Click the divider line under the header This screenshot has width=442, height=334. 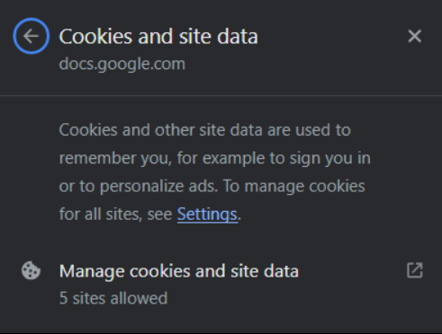point(221,95)
